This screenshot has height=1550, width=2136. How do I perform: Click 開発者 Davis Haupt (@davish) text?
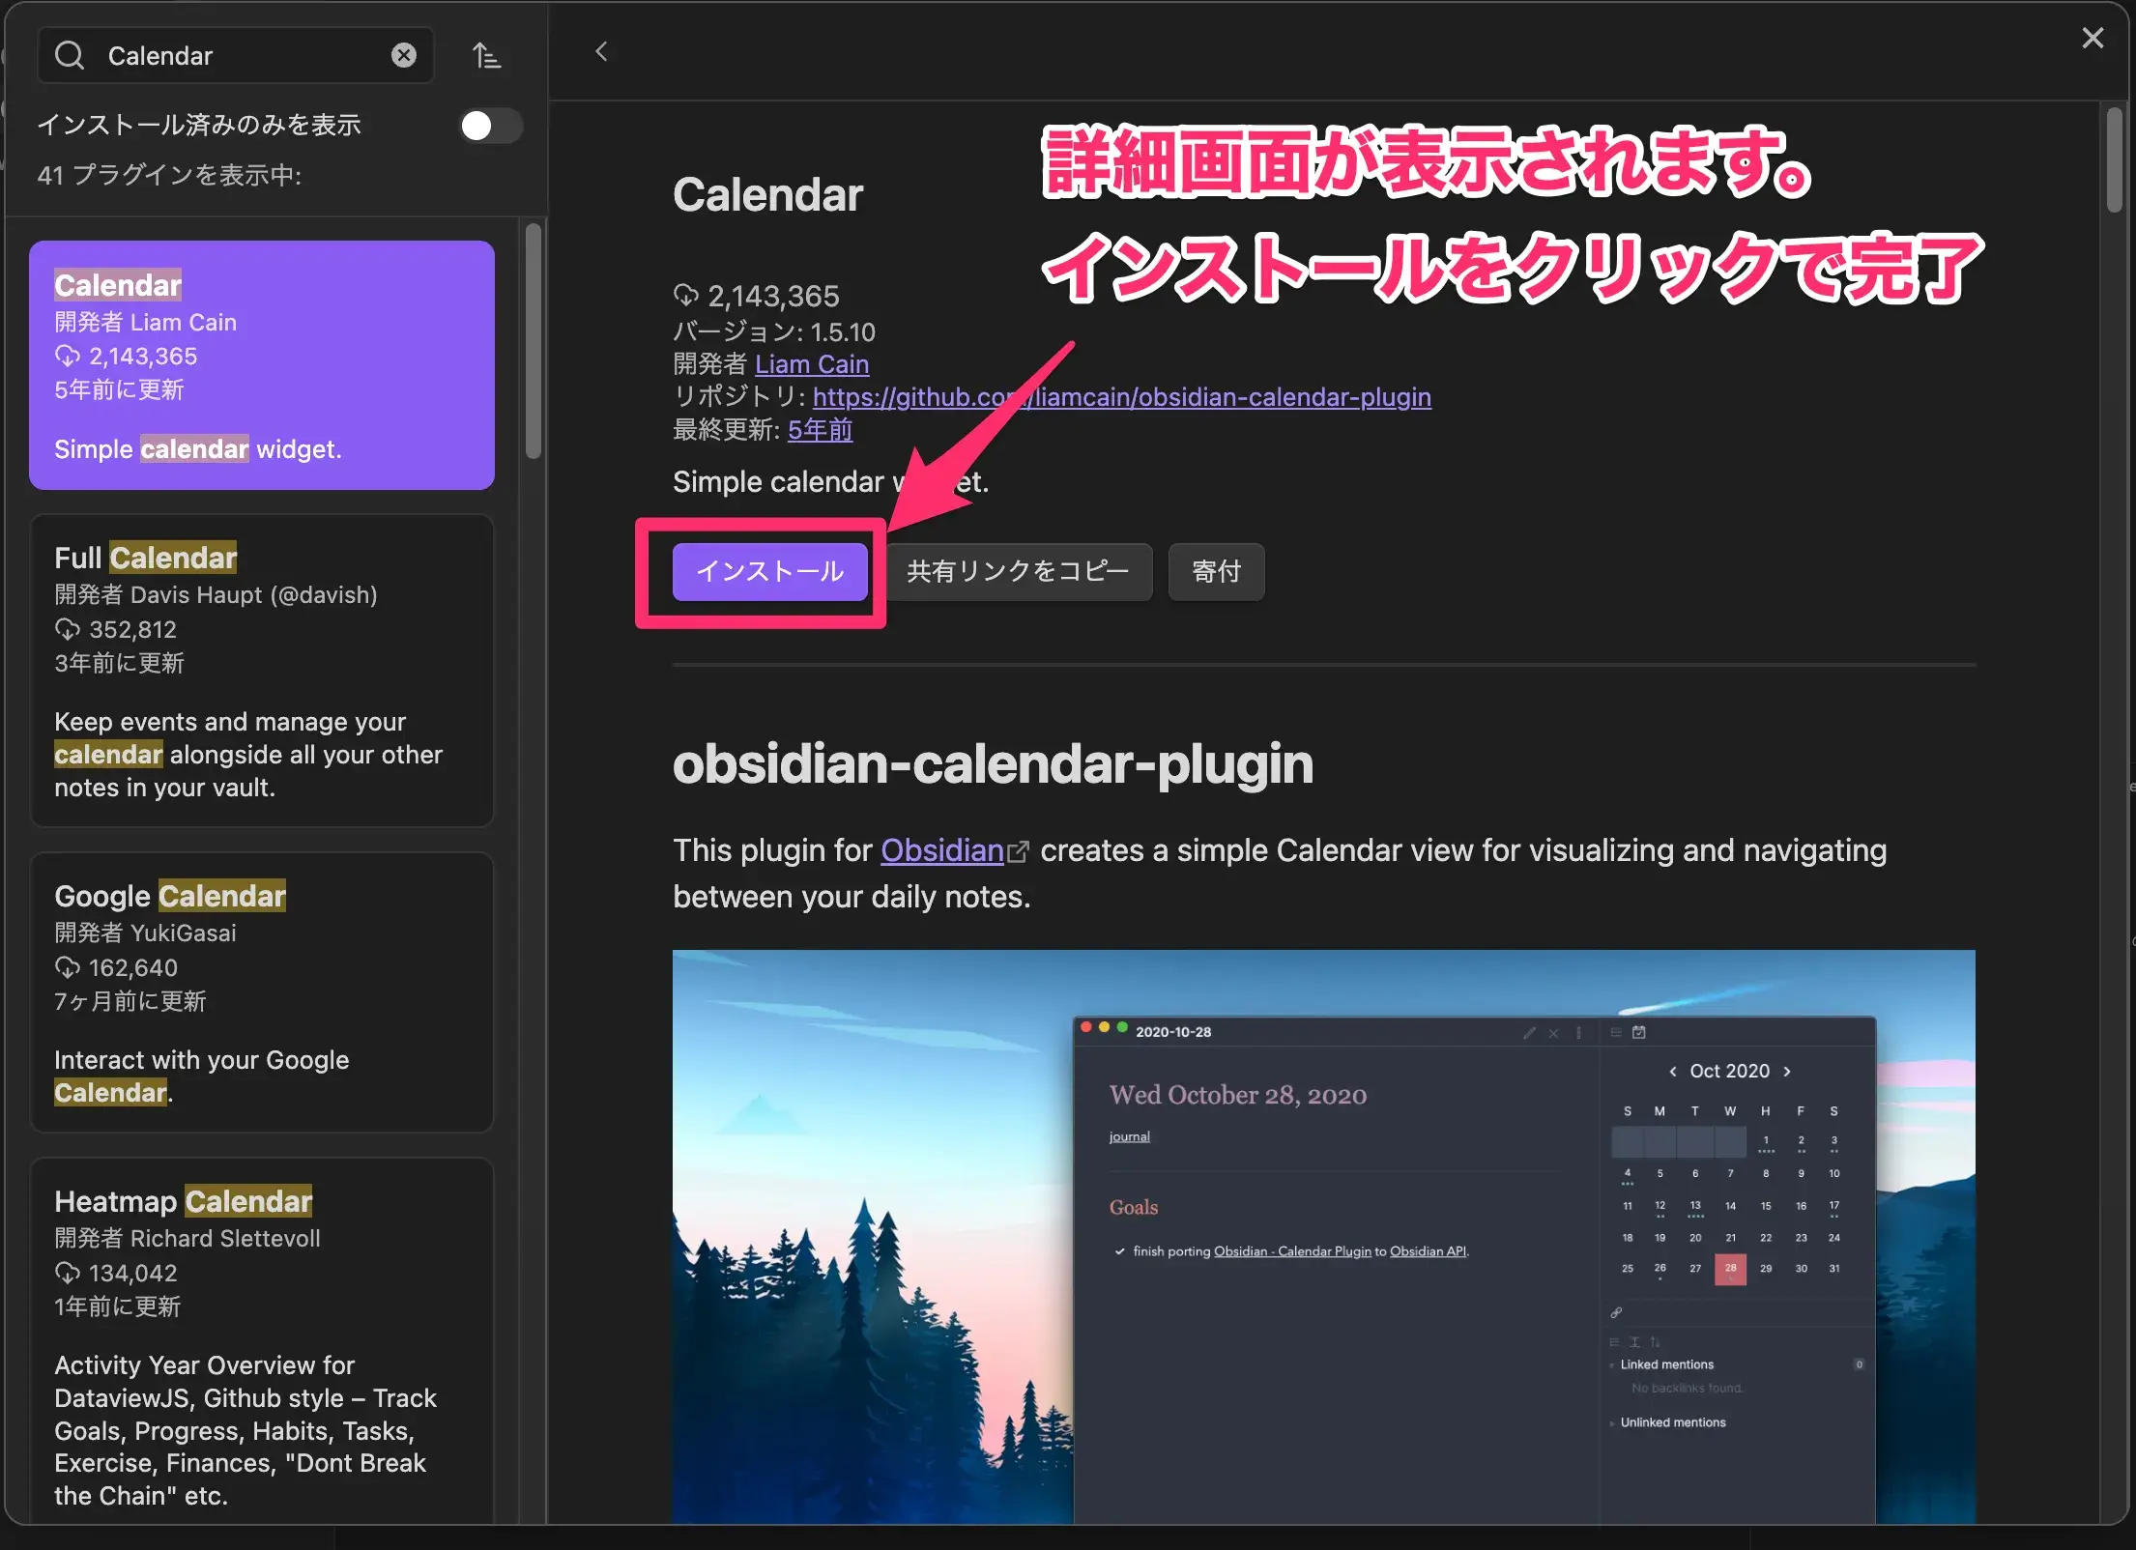coord(216,594)
